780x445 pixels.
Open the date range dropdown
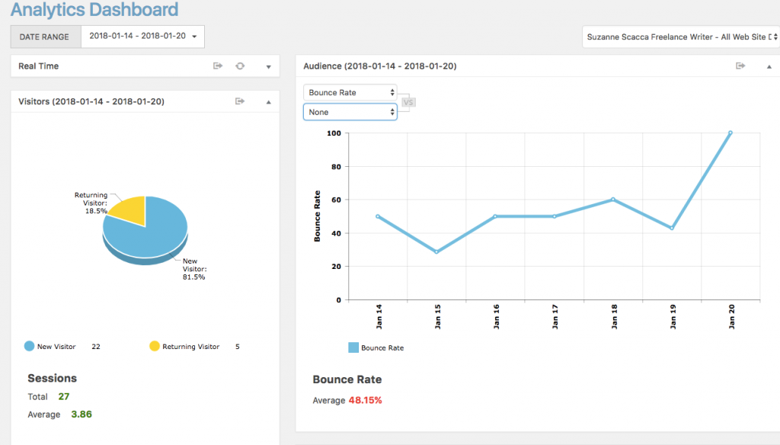pos(142,37)
